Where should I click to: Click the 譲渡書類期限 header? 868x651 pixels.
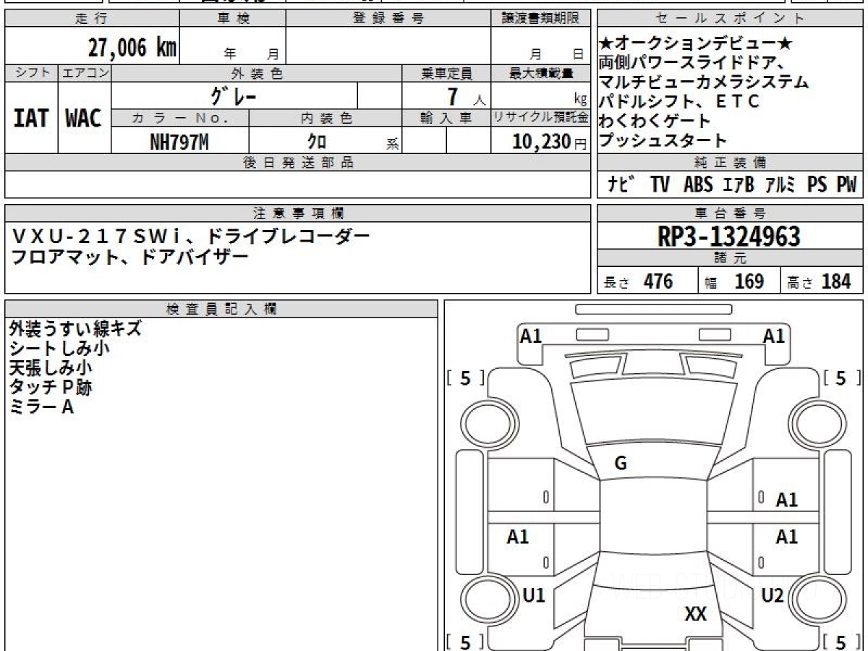coord(540,19)
